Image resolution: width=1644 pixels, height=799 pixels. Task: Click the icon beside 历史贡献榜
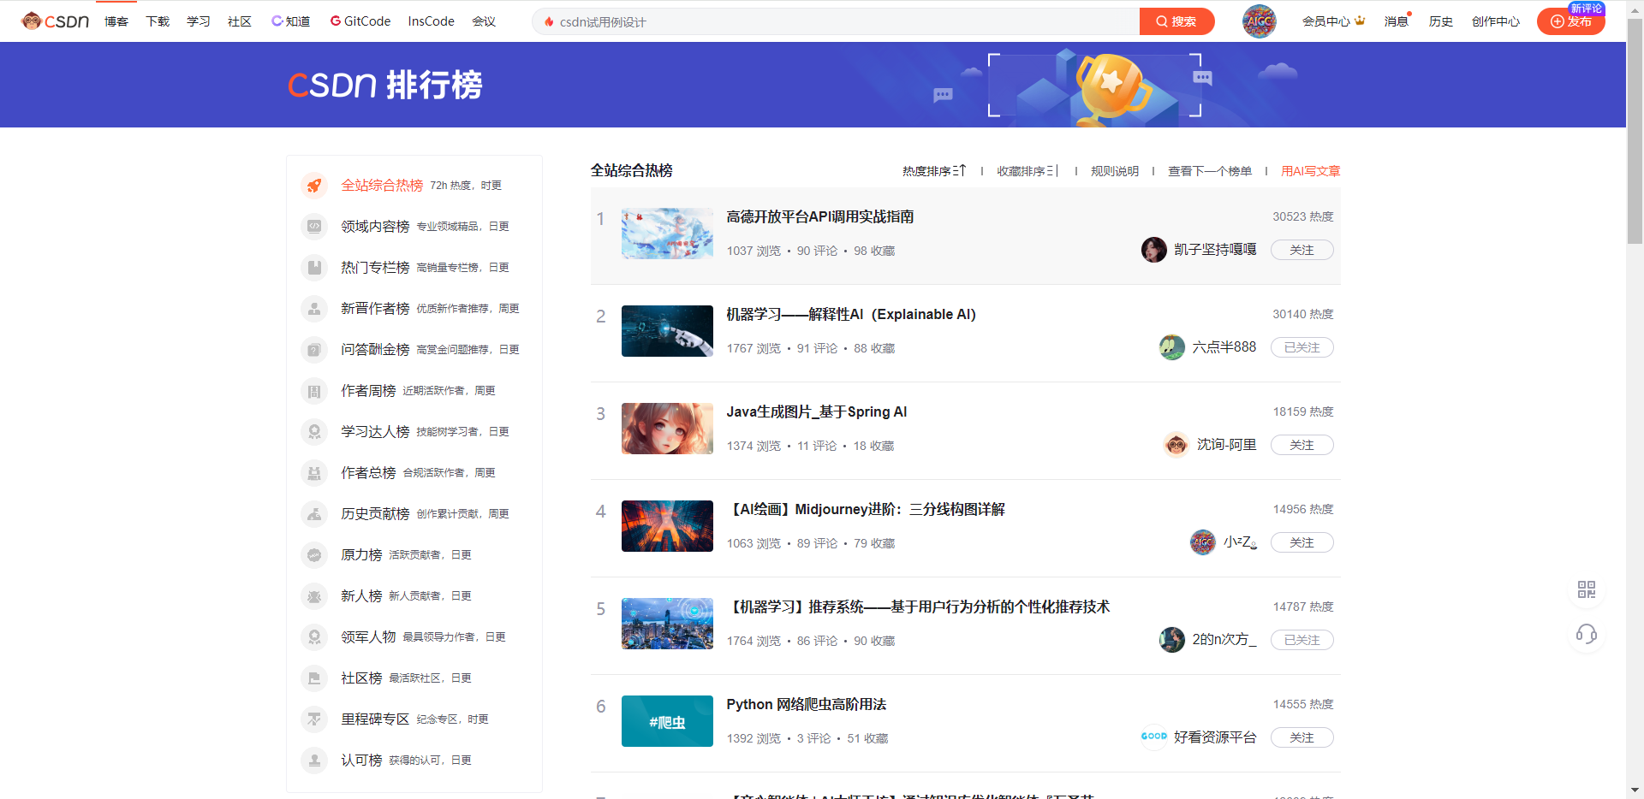(x=314, y=514)
